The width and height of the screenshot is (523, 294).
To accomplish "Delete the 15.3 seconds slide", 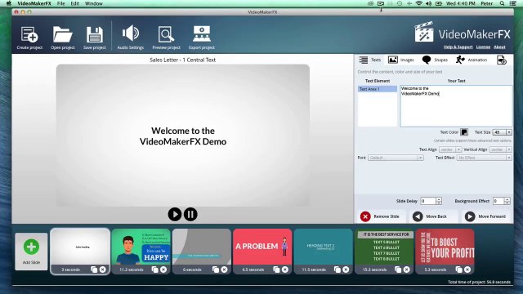I will (407, 269).
